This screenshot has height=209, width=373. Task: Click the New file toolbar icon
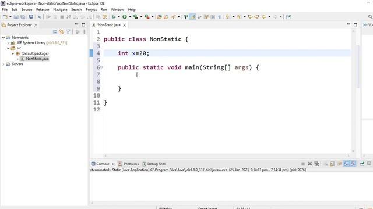[5, 17]
